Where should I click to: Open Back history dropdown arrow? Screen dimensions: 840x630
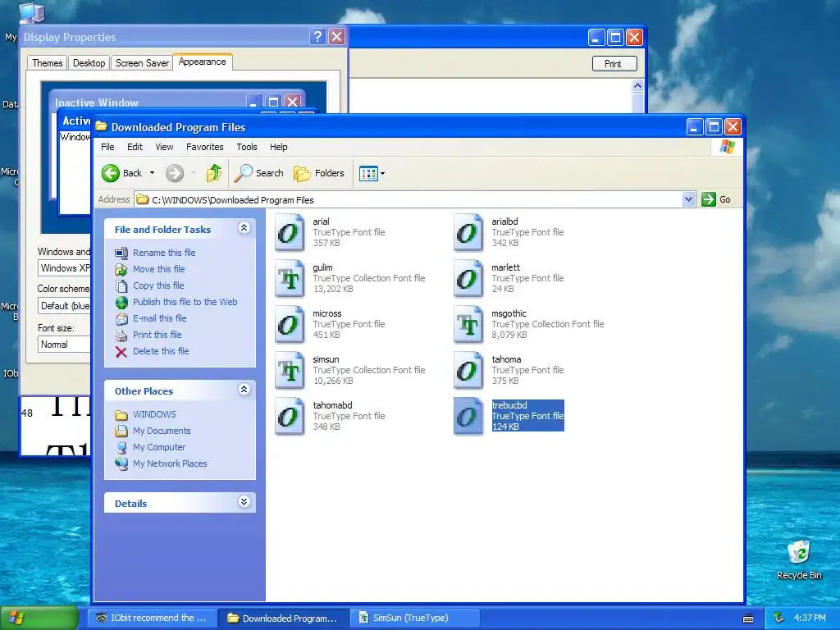(x=152, y=173)
